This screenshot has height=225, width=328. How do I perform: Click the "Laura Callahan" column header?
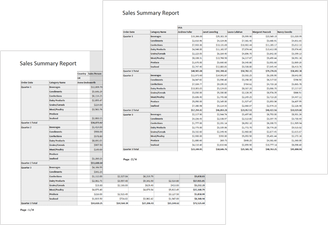[x=240, y=32]
